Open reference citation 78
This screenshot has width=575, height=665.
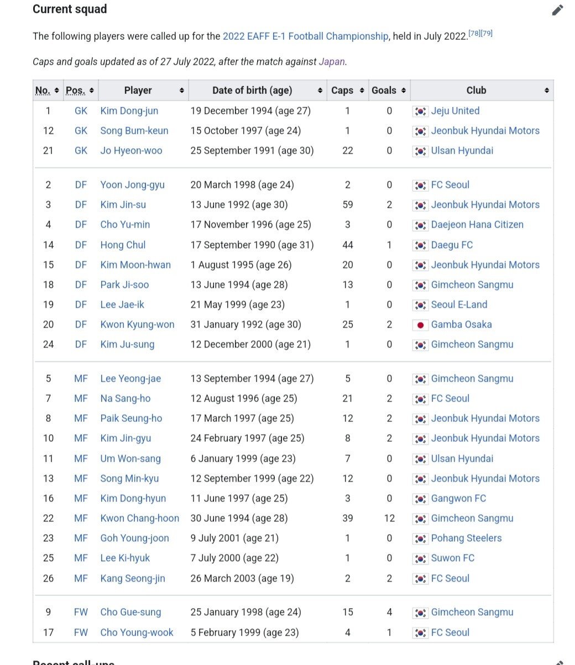474,34
